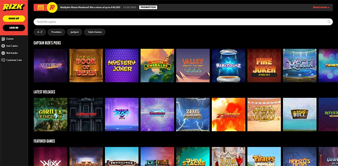Viewport: 338px width, 166px height.
Task: Open the Temple Stacks game tile
Action: pyautogui.click(x=193, y=157)
